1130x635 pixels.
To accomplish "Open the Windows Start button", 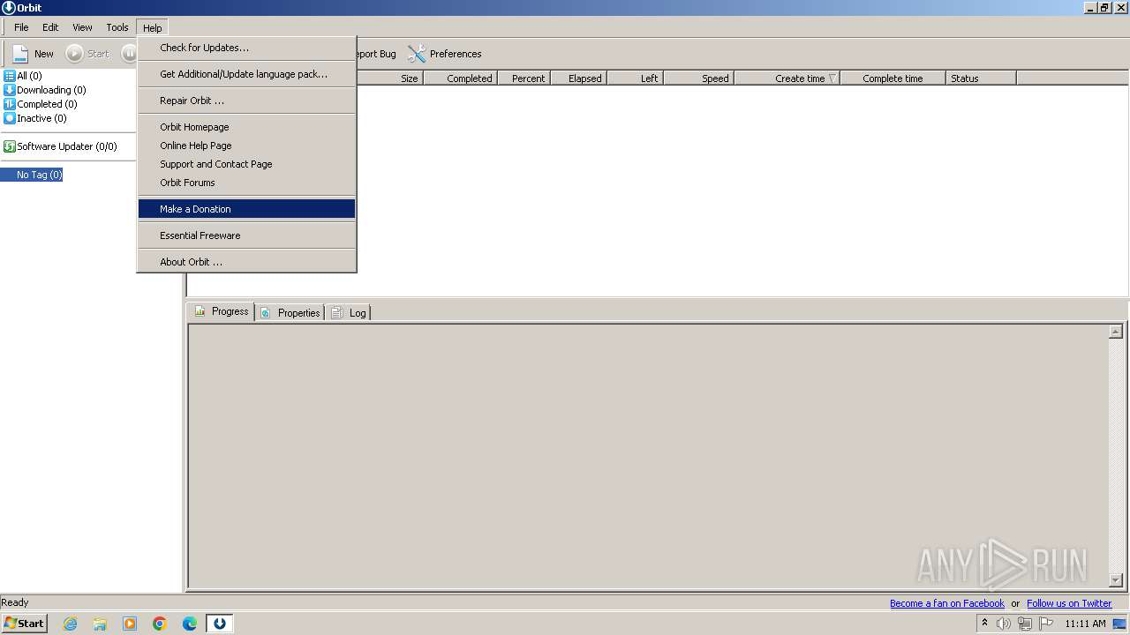I will 24,624.
